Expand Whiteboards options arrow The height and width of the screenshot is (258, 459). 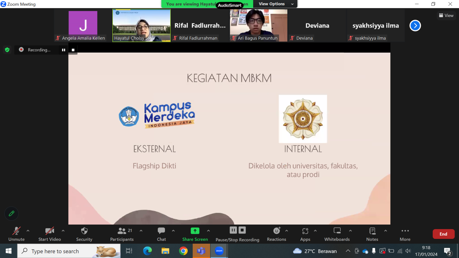[x=351, y=231]
